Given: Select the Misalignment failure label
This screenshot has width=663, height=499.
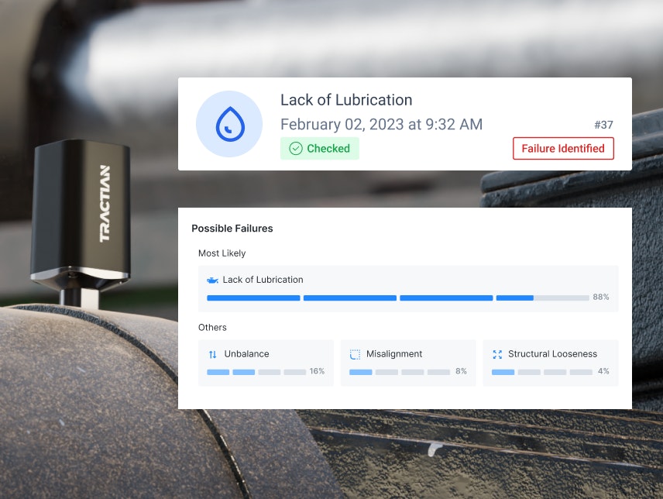Looking at the screenshot, I should 395,354.
